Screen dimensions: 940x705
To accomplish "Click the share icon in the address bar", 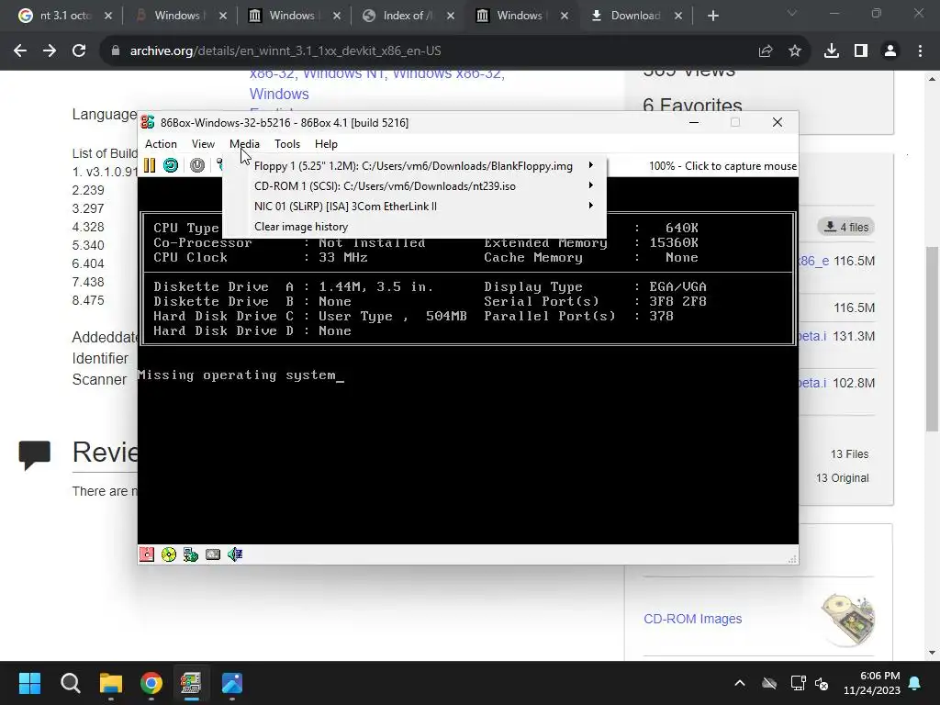I will click(x=766, y=51).
